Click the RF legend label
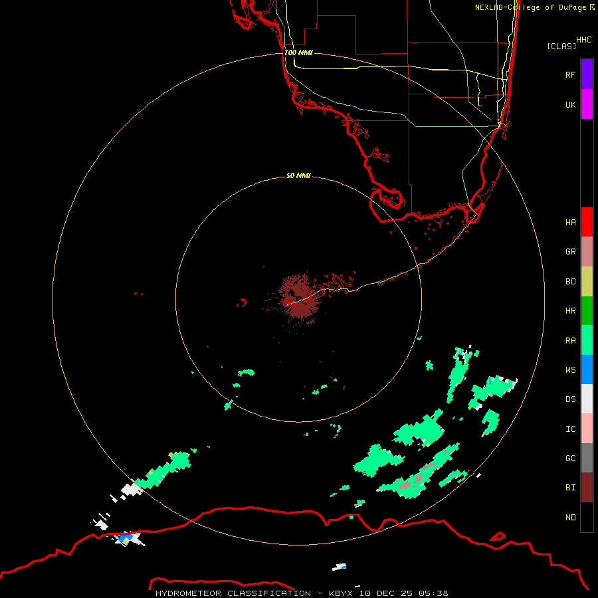Screen dimensions: 598x598 pyautogui.click(x=570, y=74)
